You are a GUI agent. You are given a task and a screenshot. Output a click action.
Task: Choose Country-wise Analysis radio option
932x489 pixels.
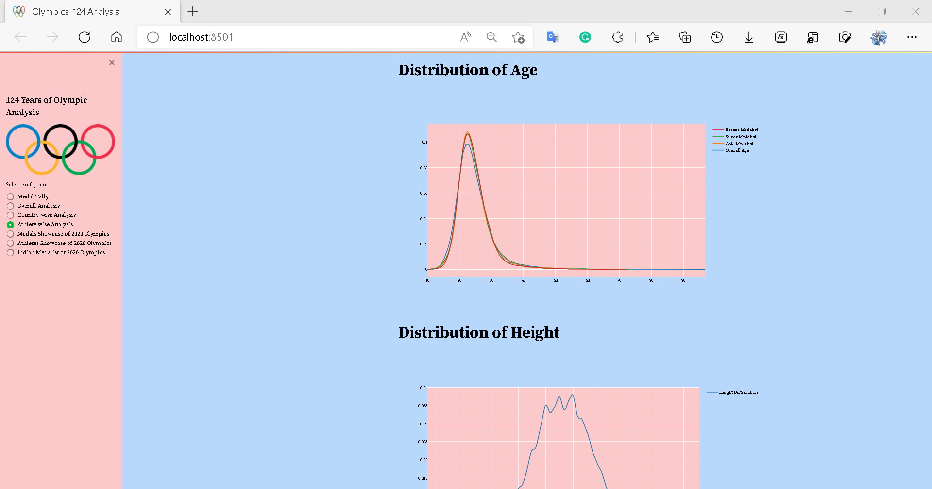tap(41, 215)
